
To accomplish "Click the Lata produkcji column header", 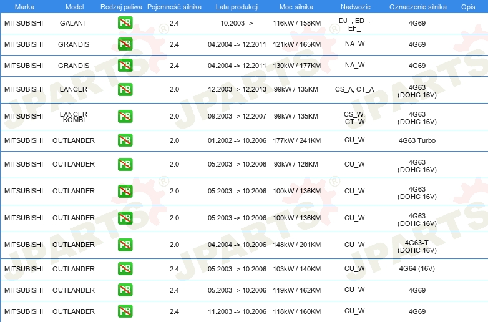I will pos(237,7).
